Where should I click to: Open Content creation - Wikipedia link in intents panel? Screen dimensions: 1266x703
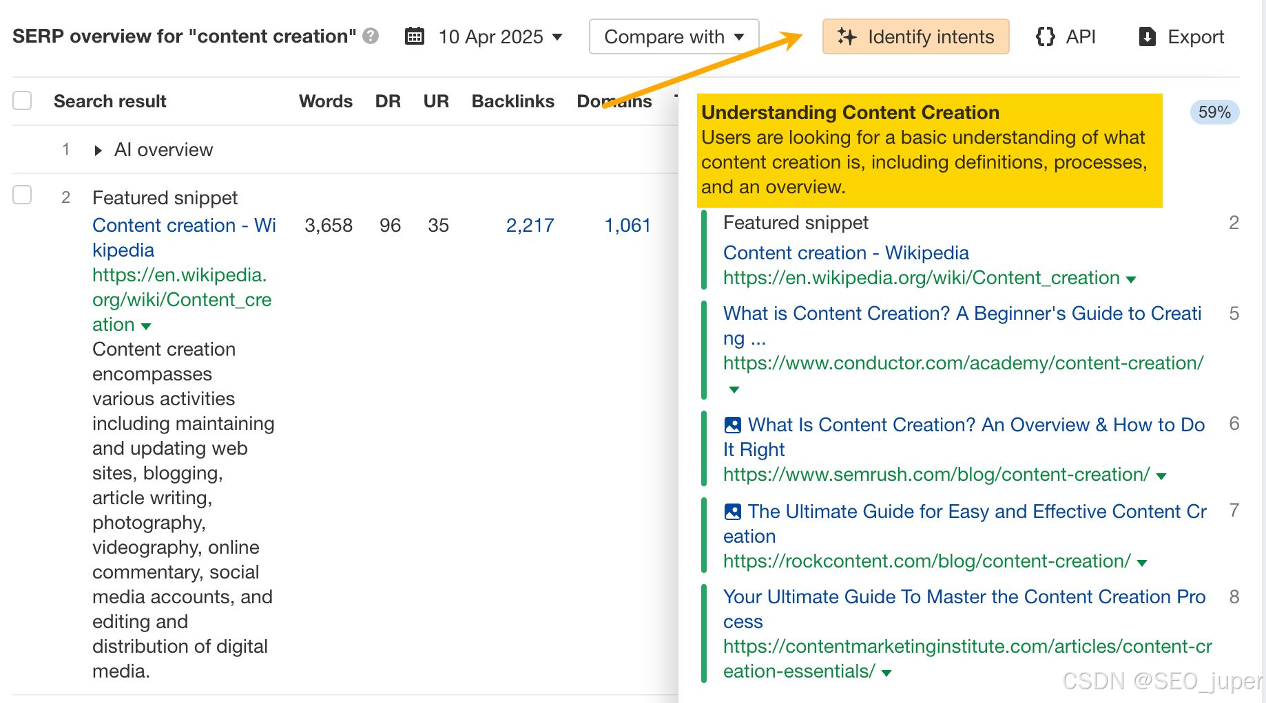point(846,252)
